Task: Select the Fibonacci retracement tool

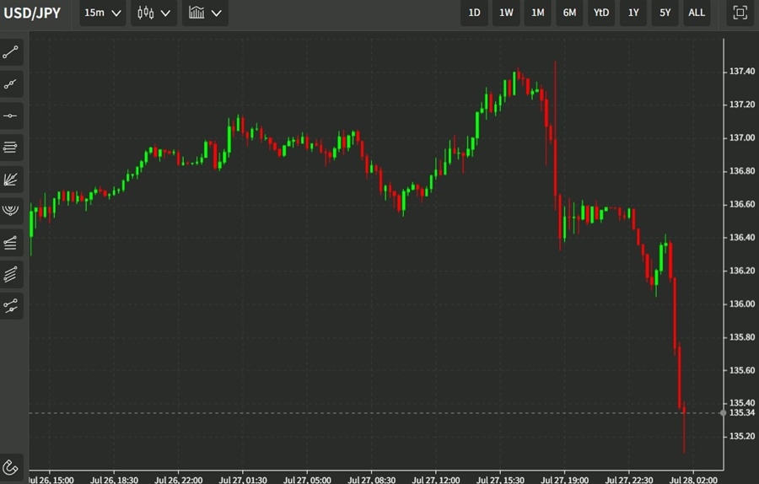Action: pyautogui.click(x=11, y=243)
